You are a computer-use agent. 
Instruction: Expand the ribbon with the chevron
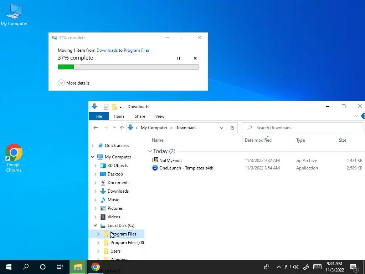point(356,116)
